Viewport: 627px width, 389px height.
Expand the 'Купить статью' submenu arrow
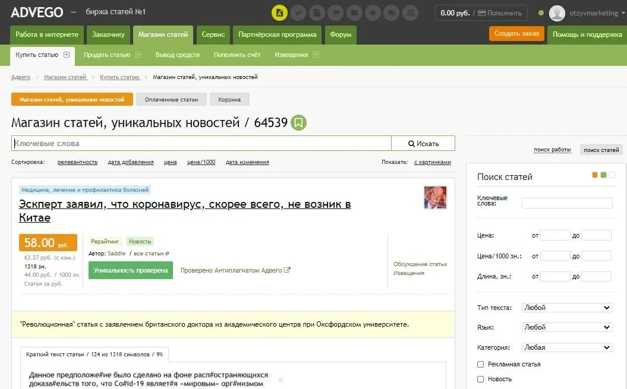[x=67, y=55]
